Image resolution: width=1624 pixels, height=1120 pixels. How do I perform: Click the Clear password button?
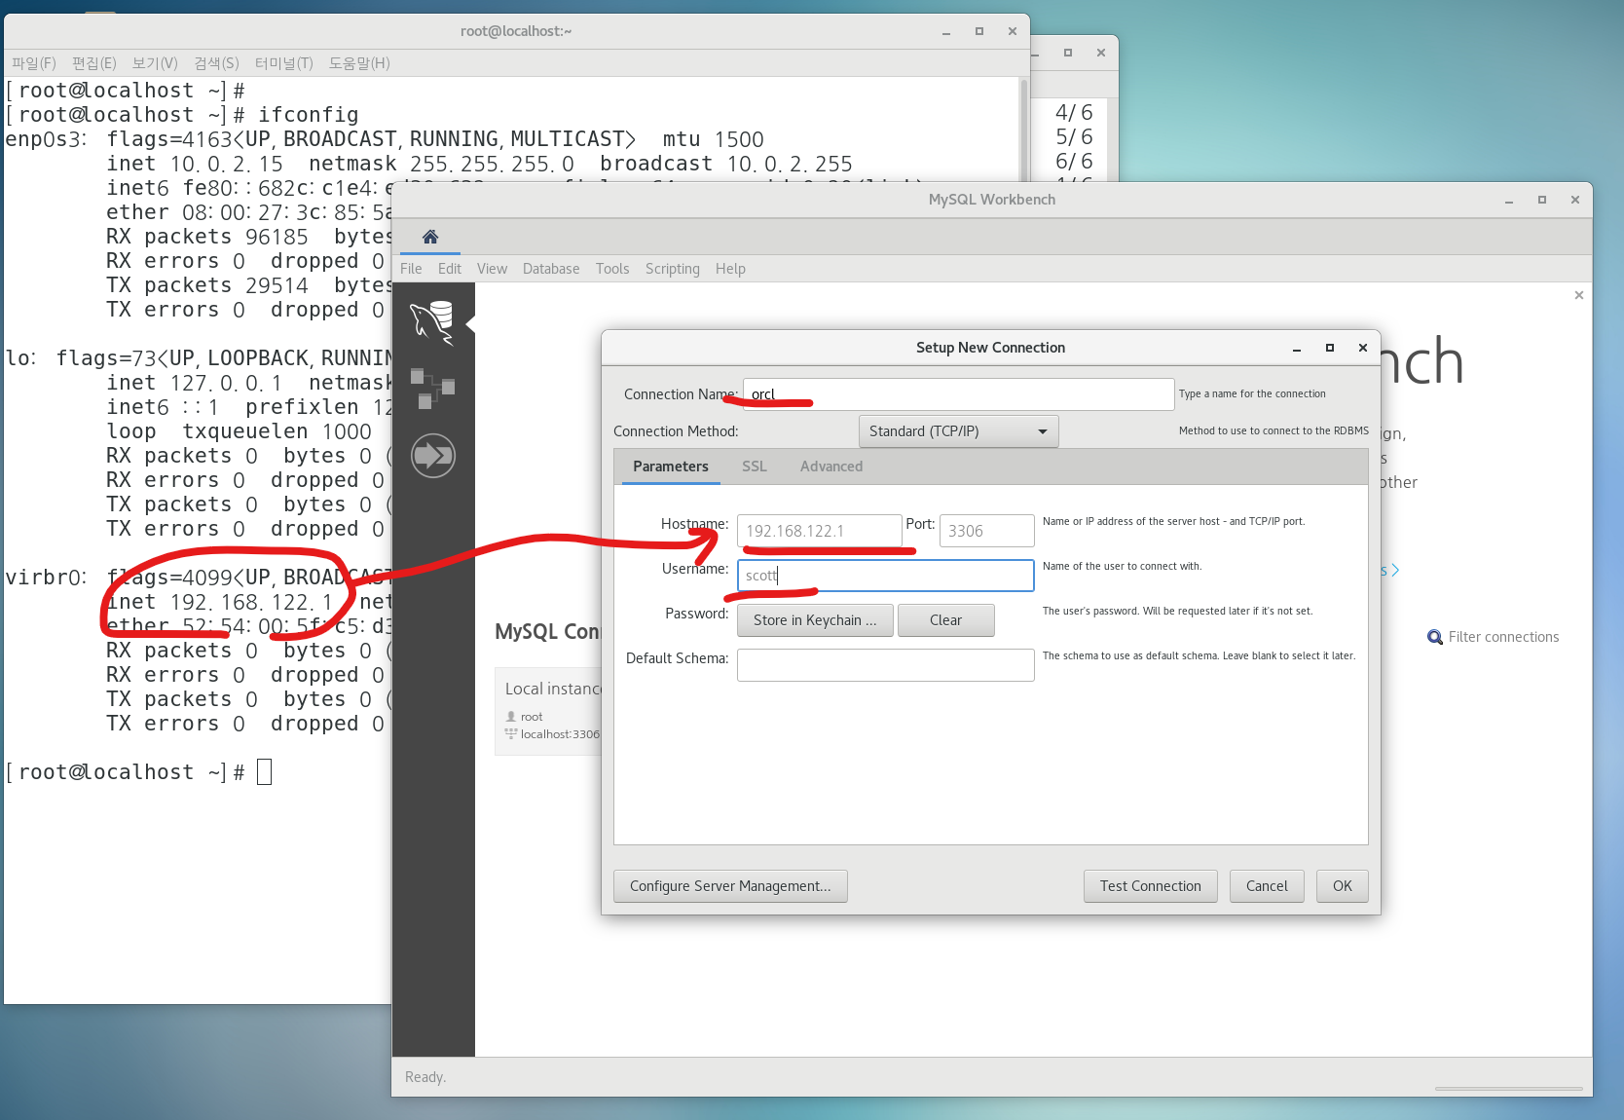(945, 620)
